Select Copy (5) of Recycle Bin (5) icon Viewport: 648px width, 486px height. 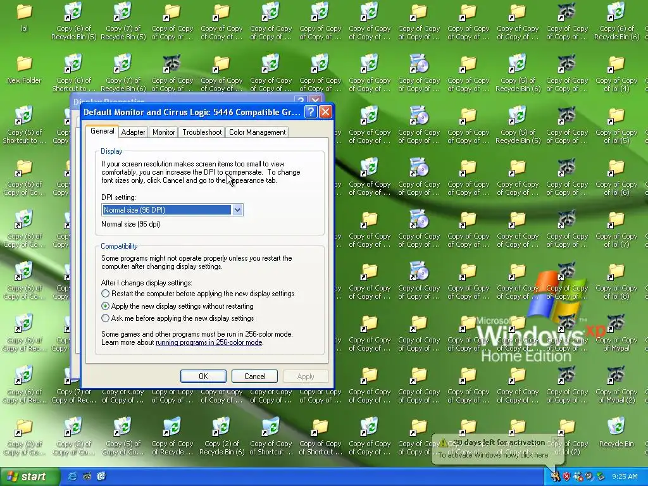pos(518,125)
